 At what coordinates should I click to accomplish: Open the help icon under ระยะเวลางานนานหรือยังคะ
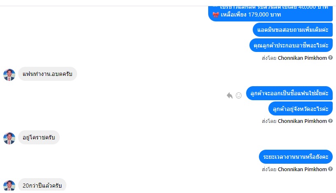(330, 169)
